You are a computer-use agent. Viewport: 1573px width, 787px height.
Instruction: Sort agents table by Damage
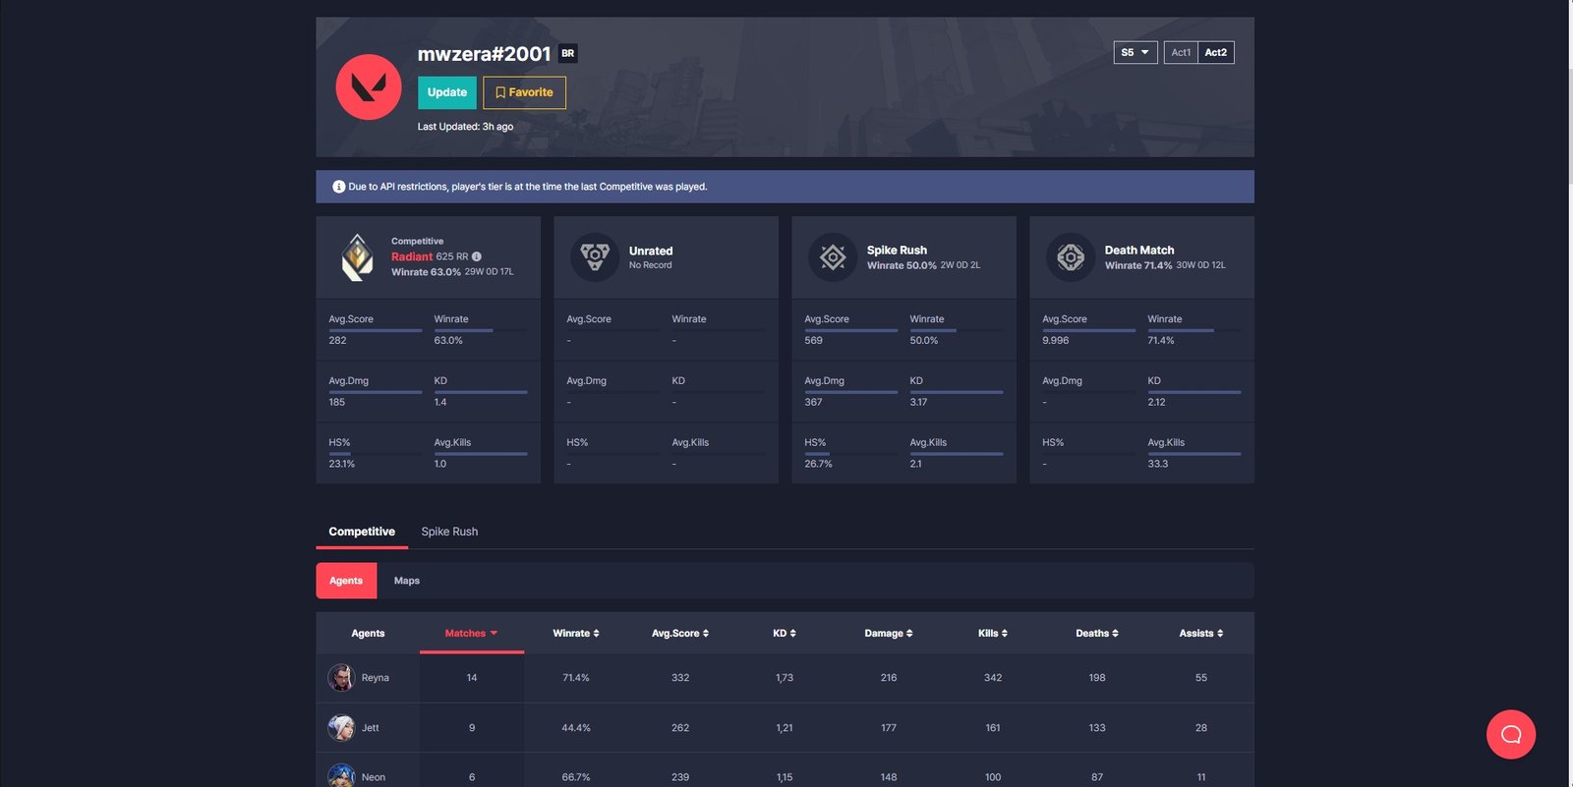(889, 634)
